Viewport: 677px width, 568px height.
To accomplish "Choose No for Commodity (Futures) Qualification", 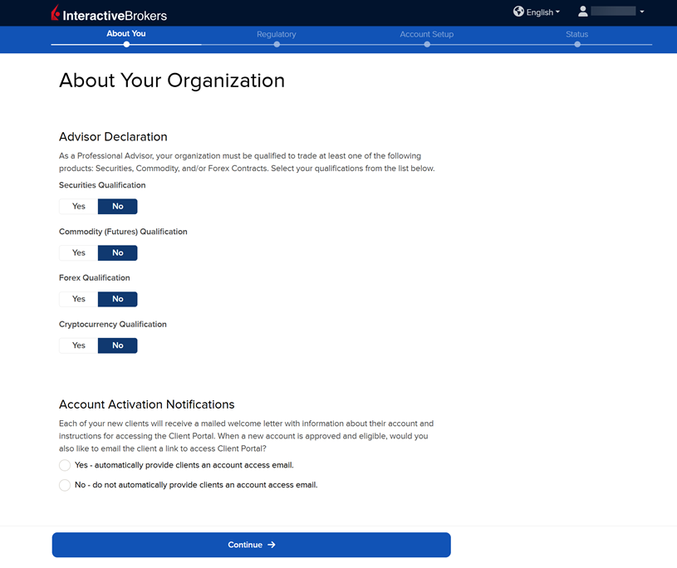I will [x=118, y=253].
